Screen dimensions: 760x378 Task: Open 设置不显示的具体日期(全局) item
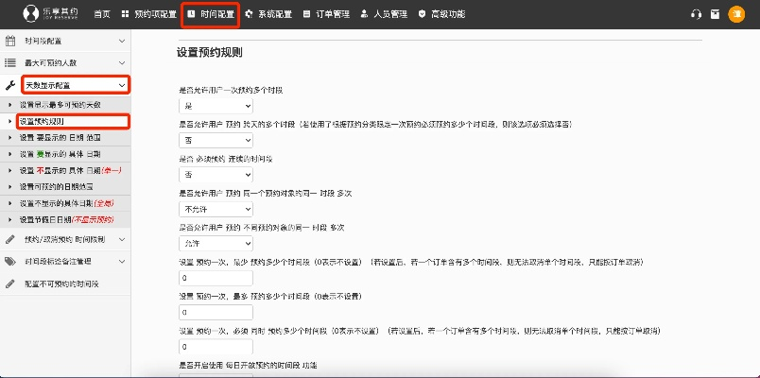[x=65, y=203]
